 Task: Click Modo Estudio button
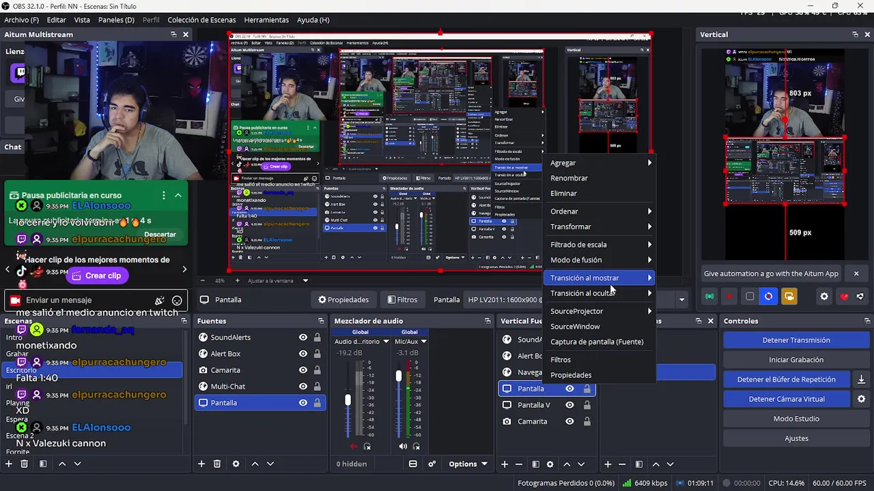(796, 419)
